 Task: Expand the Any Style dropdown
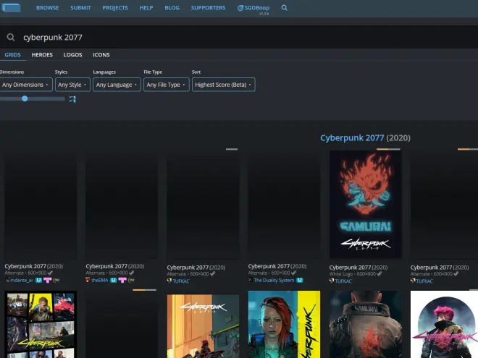click(x=72, y=85)
